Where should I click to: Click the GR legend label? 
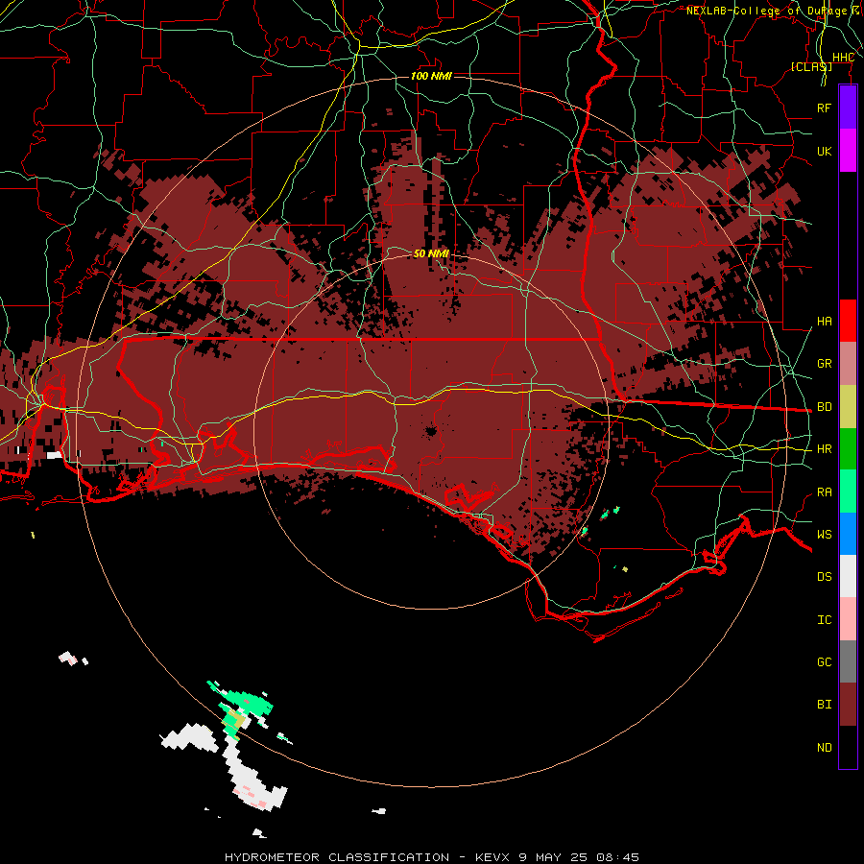pos(824,364)
